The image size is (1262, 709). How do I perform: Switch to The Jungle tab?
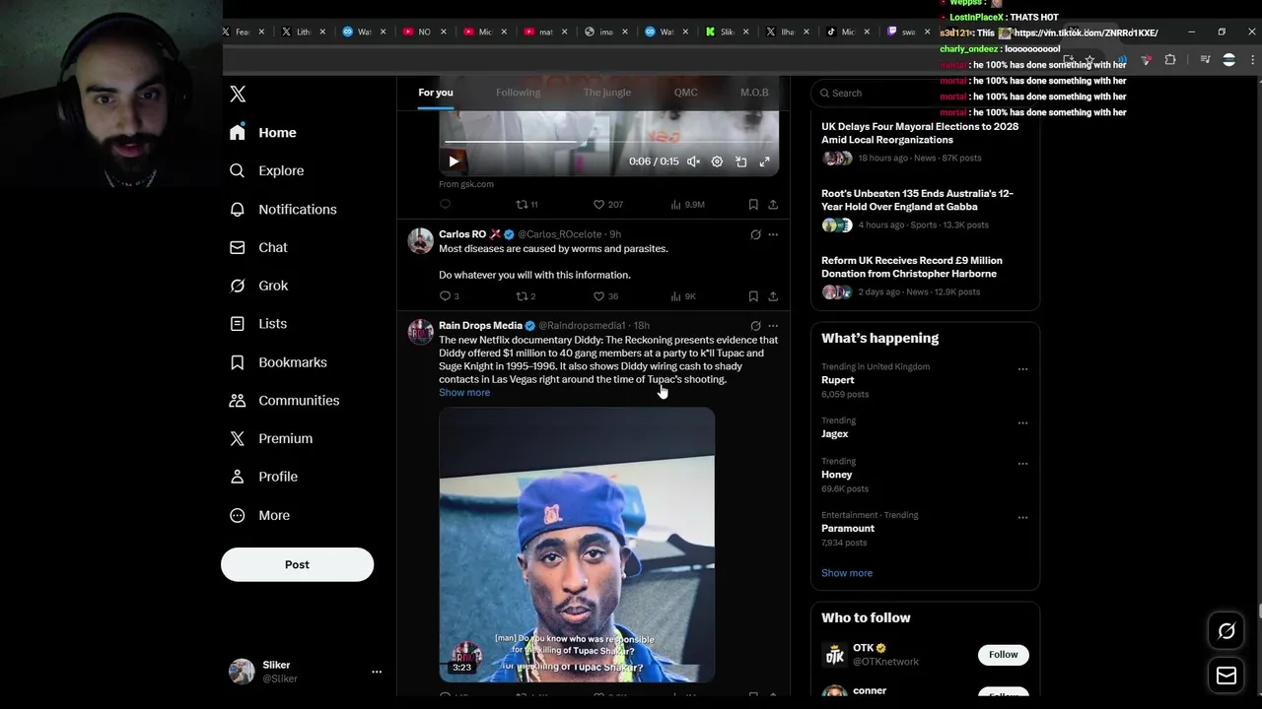pos(606,93)
